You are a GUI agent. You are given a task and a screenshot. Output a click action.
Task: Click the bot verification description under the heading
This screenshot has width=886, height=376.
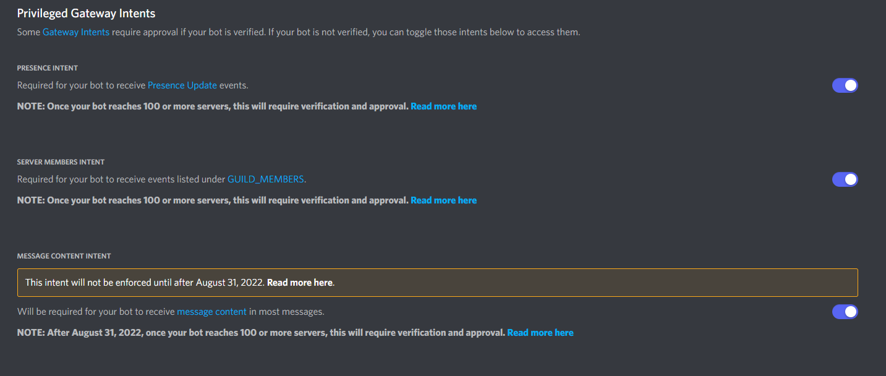tap(299, 32)
